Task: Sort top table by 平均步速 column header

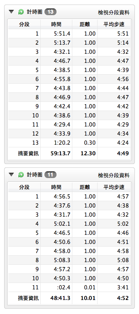Action: (114, 25)
